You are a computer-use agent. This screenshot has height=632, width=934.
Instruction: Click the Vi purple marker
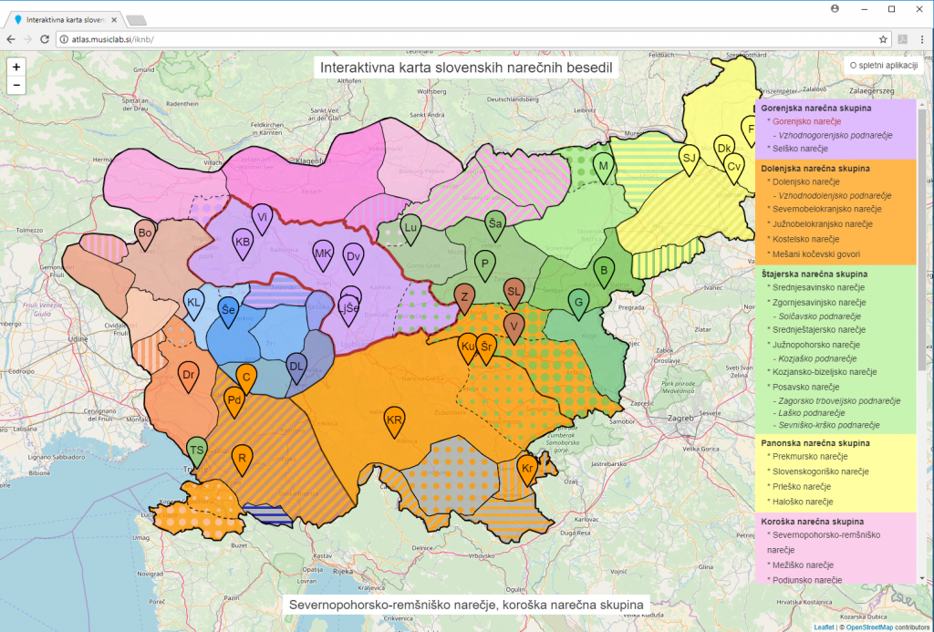coord(262,219)
